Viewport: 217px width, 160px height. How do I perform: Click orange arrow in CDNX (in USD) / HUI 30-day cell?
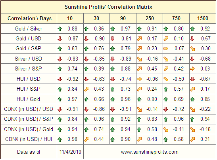86,139
